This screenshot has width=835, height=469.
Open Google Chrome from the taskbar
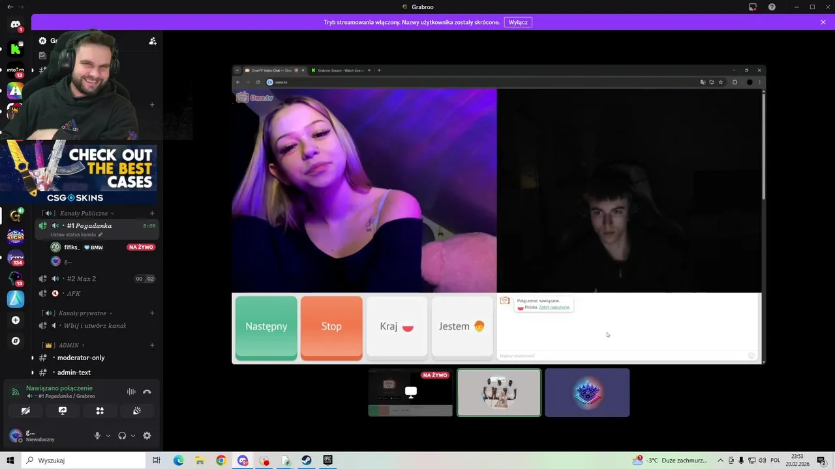pyautogui.click(x=221, y=461)
